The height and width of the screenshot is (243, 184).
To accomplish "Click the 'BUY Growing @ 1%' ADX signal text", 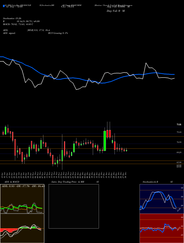I will [58, 33].
